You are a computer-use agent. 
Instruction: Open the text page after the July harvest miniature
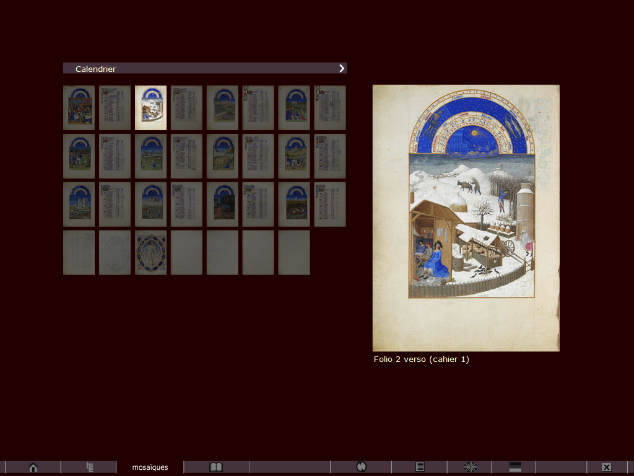click(x=258, y=156)
